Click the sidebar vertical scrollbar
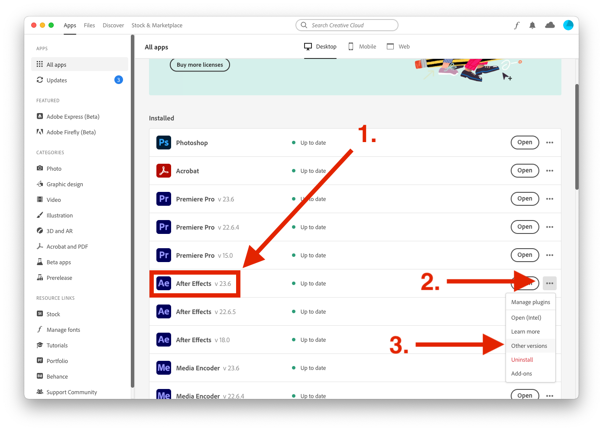The height and width of the screenshot is (431, 603). click(133, 211)
